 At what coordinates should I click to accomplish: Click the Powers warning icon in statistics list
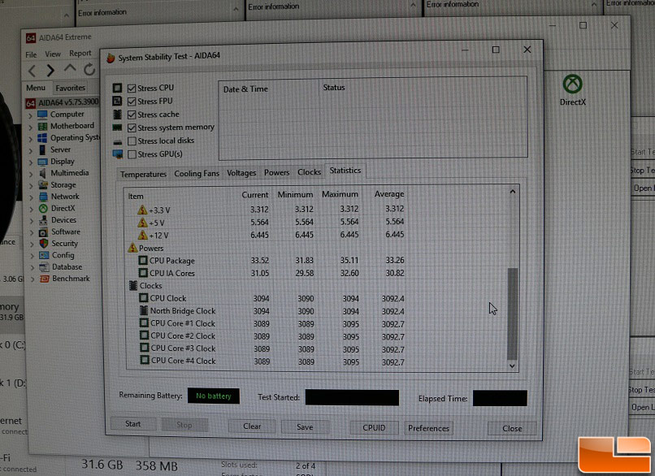[x=132, y=248]
